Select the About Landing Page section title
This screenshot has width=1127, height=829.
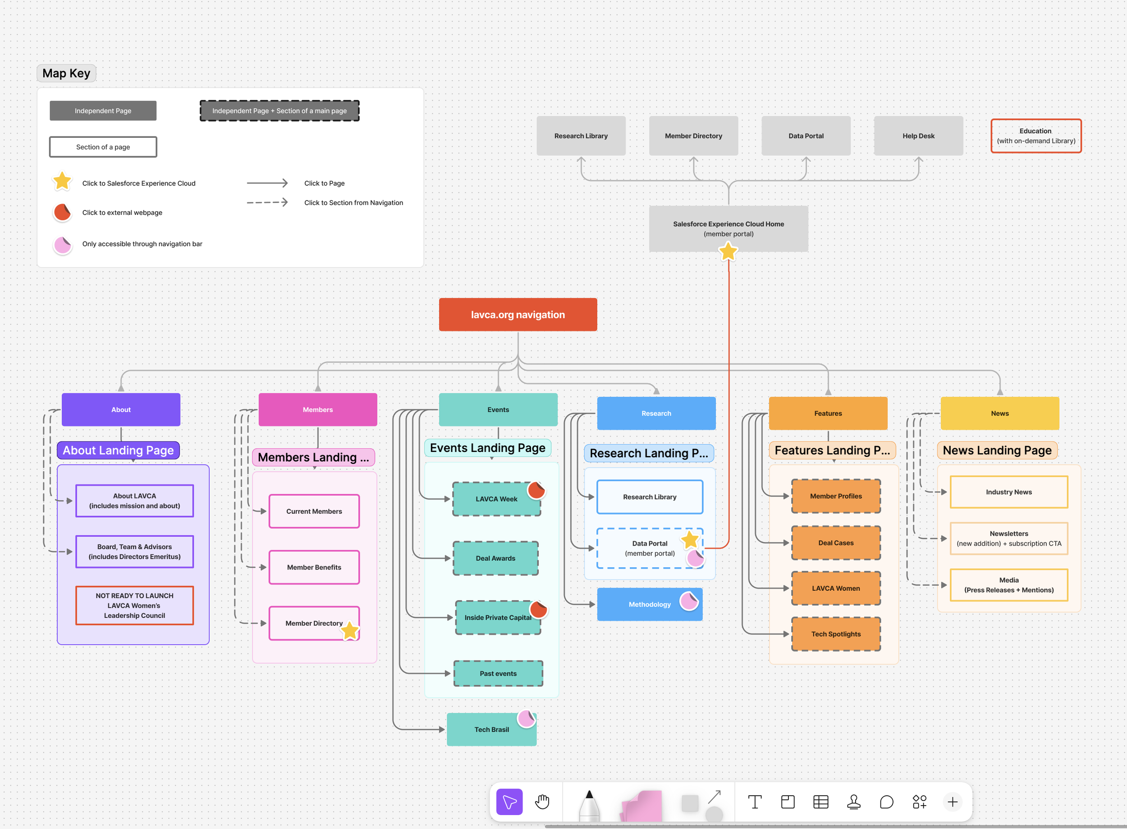(118, 450)
